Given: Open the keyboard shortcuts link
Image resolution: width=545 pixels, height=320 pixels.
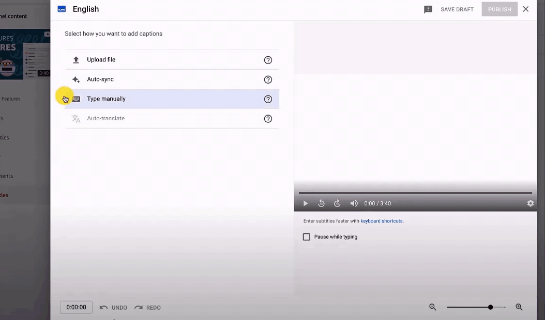Looking at the screenshot, I should pyautogui.click(x=382, y=221).
